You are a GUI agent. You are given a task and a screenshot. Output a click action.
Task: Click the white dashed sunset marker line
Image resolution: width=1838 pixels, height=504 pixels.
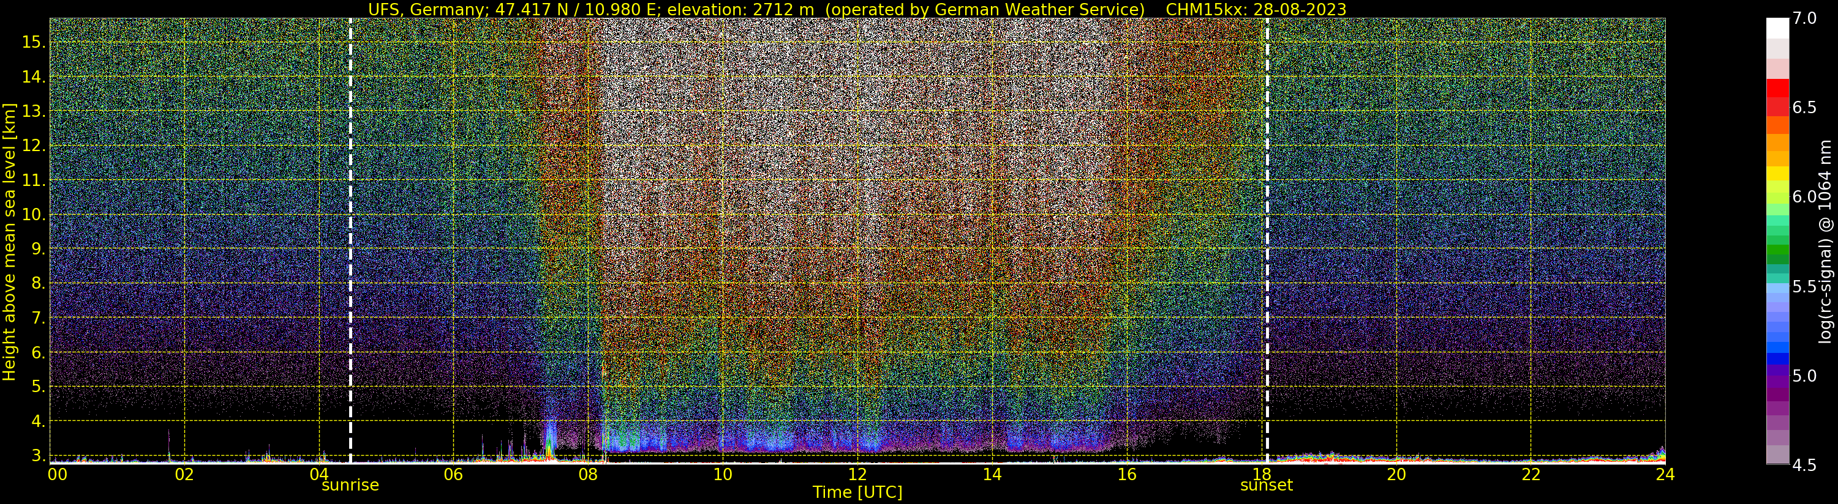[x=1267, y=240]
